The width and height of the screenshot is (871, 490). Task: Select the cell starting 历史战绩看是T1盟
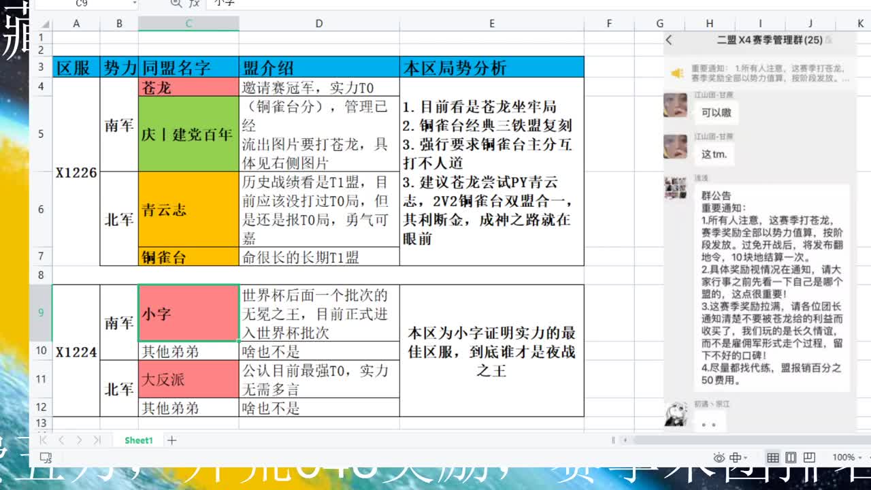(x=319, y=209)
